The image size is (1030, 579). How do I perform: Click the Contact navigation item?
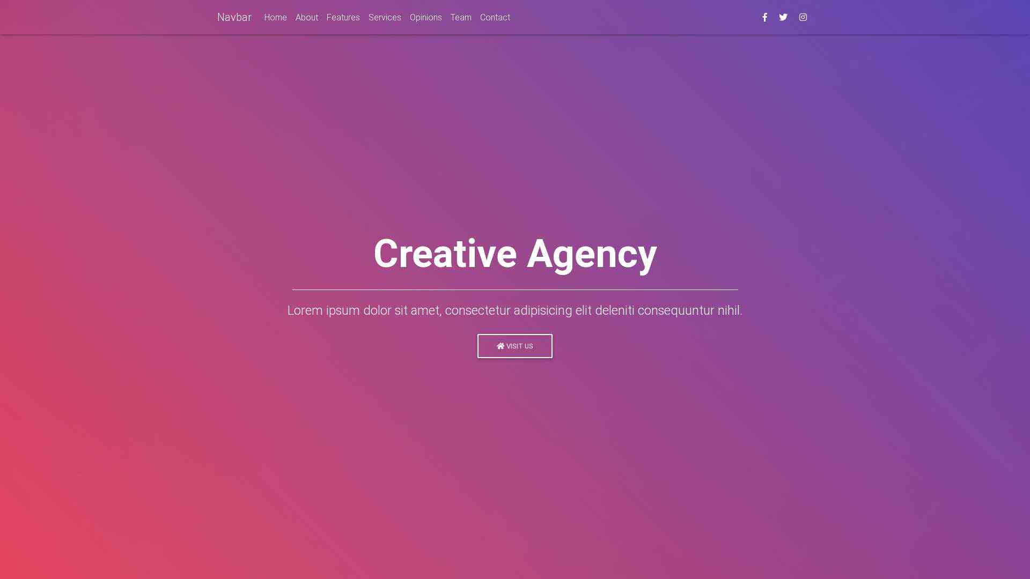(495, 17)
